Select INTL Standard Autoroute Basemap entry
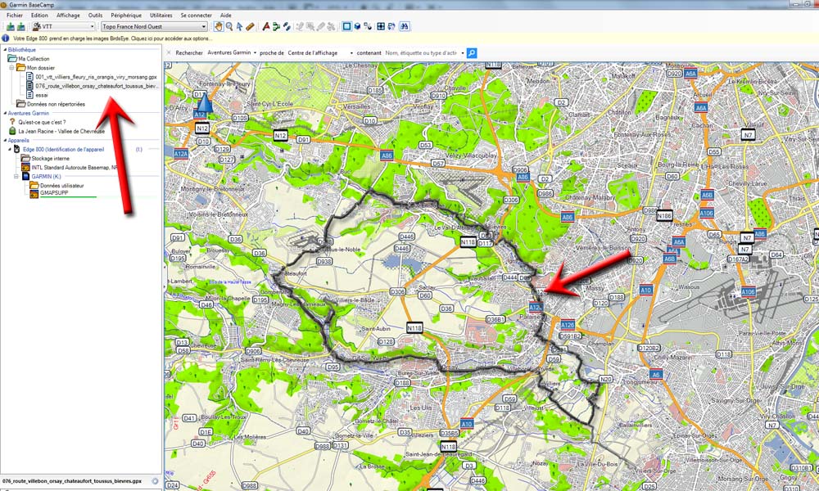Image resolution: width=819 pixels, height=491 pixels. [x=75, y=168]
